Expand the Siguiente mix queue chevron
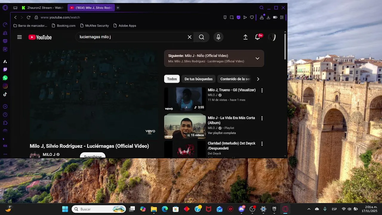Viewport: 382px width, 215px height. pyautogui.click(x=257, y=58)
